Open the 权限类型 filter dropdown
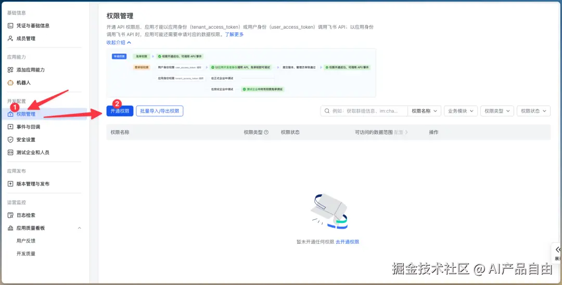The width and height of the screenshot is (562, 285). click(x=497, y=111)
